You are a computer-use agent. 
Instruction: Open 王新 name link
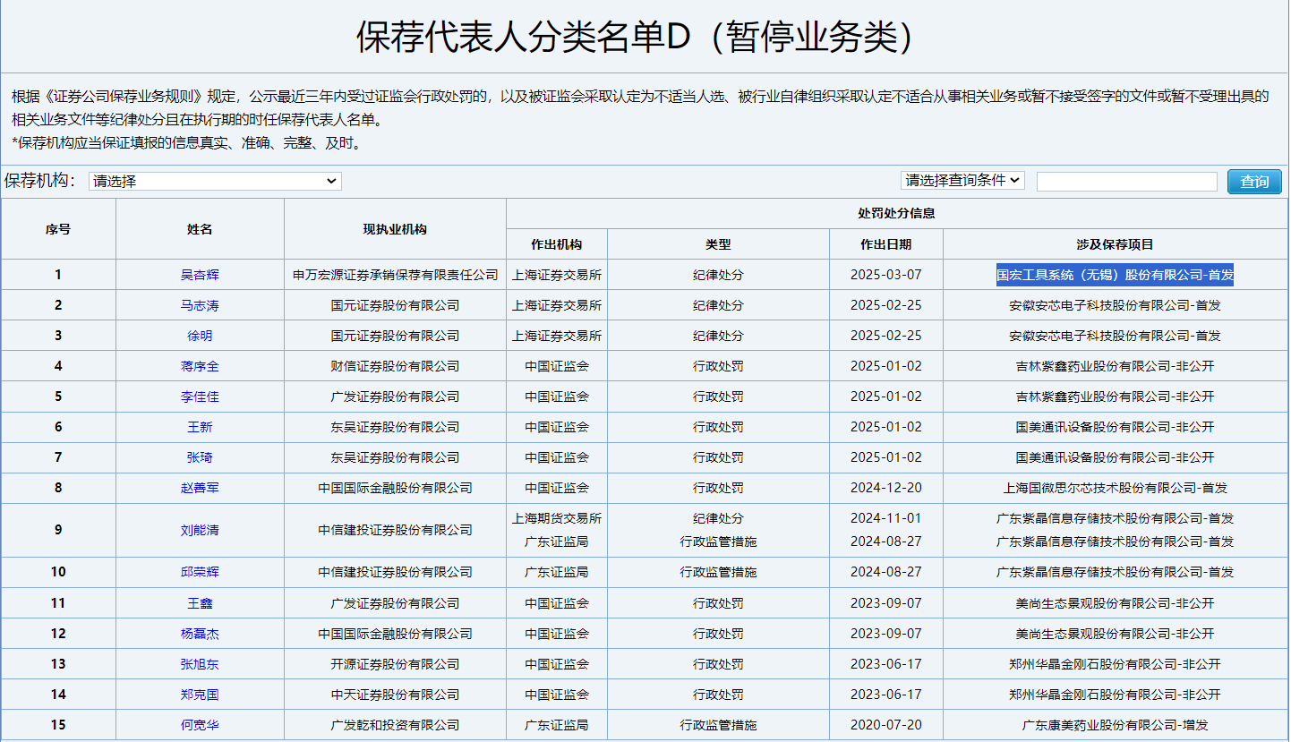click(x=200, y=427)
